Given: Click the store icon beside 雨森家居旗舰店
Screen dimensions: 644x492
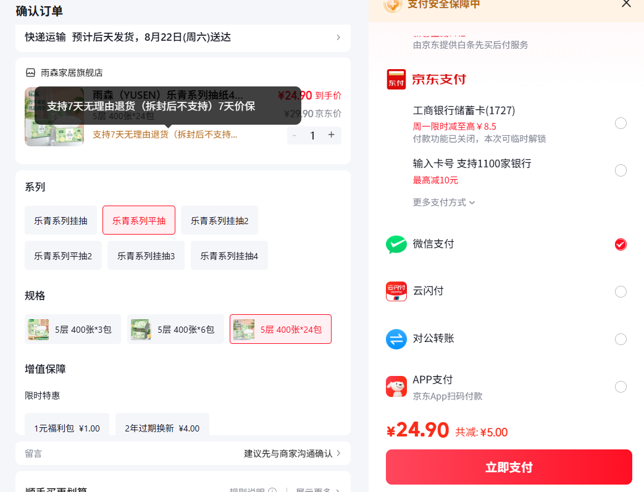Looking at the screenshot, I should pos(31,73).
